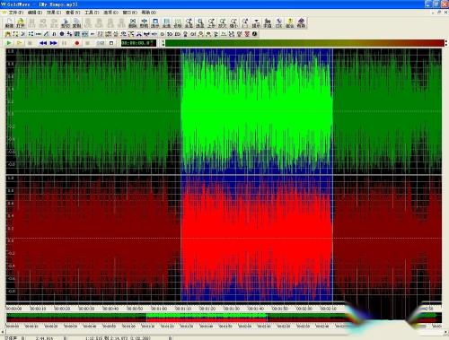
Task: Click the Delete (删除) toolbar icon
Action: [x=133, y=23]
